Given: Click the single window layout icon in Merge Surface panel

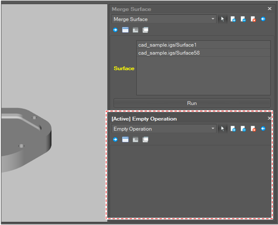Looking at the screenshot, I should 125,30.
